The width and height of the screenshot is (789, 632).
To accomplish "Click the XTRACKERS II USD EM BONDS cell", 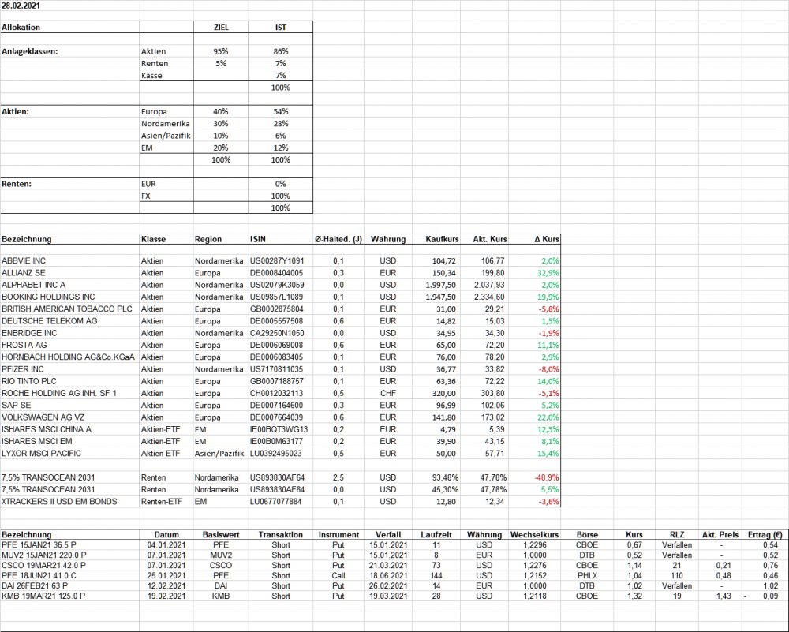I will tap(59, 502).
